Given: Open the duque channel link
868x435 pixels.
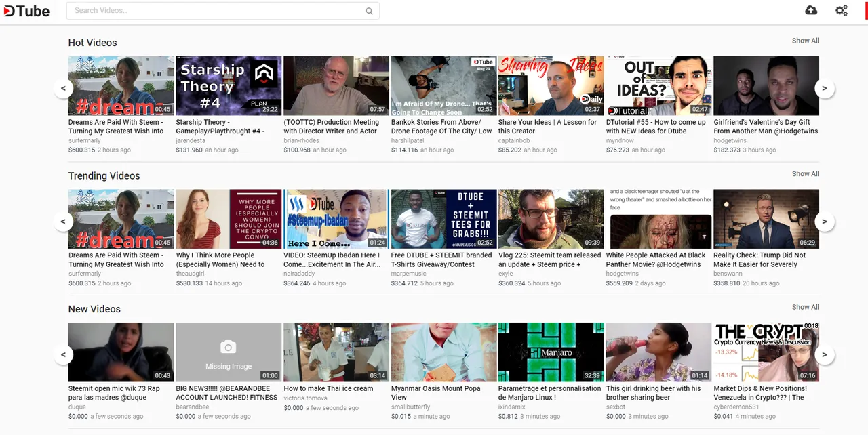Looking at the screenshot, I should click(x=77, y=407).
